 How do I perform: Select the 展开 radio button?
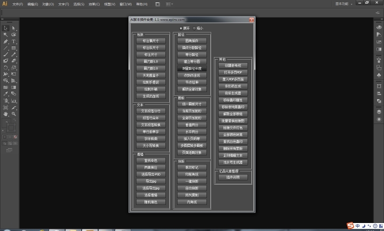181,28
